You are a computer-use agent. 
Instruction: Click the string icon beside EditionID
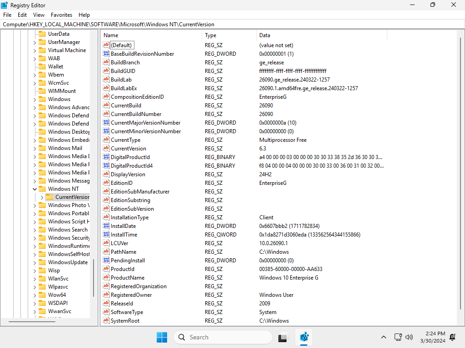[x=106, y=183]
